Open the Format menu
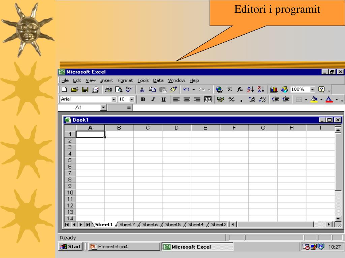Viewport: 345px width, 258px height. [x=125, y=80]
